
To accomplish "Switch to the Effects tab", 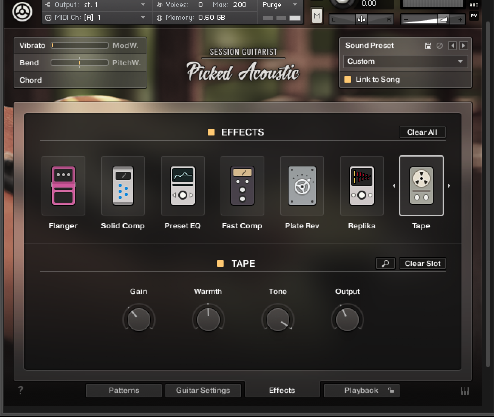I will click(282, 390).
